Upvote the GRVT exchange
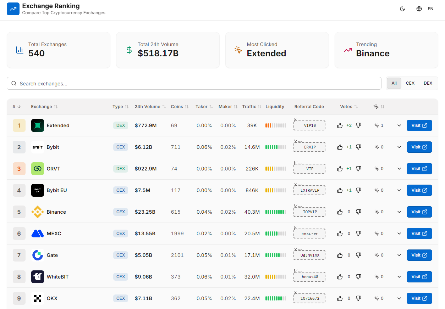The image size is (445, 309). point(340,169)
